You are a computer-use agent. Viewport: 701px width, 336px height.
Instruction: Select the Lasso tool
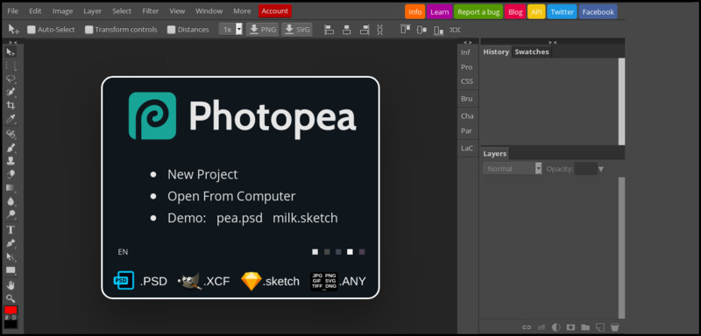click(x=11, y=79)
